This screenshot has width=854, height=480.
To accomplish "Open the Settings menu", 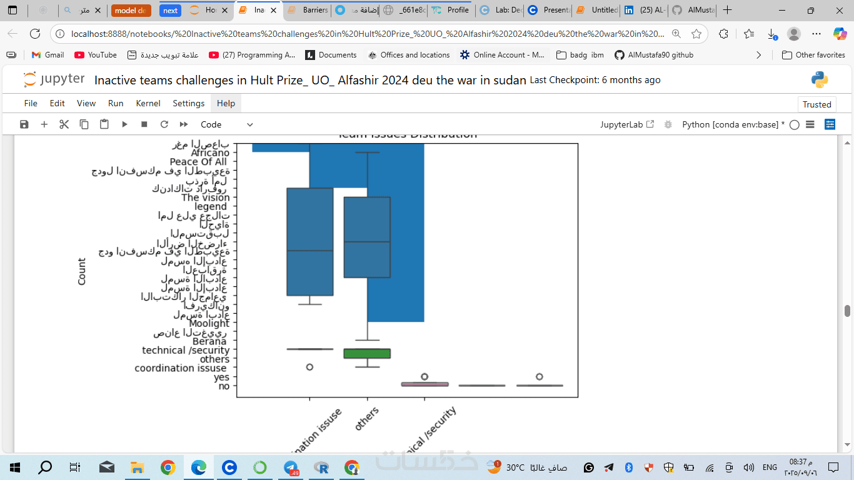I will pos(189,103).
